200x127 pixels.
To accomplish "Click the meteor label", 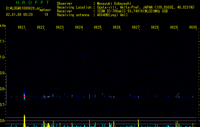I will click(45, 10).
